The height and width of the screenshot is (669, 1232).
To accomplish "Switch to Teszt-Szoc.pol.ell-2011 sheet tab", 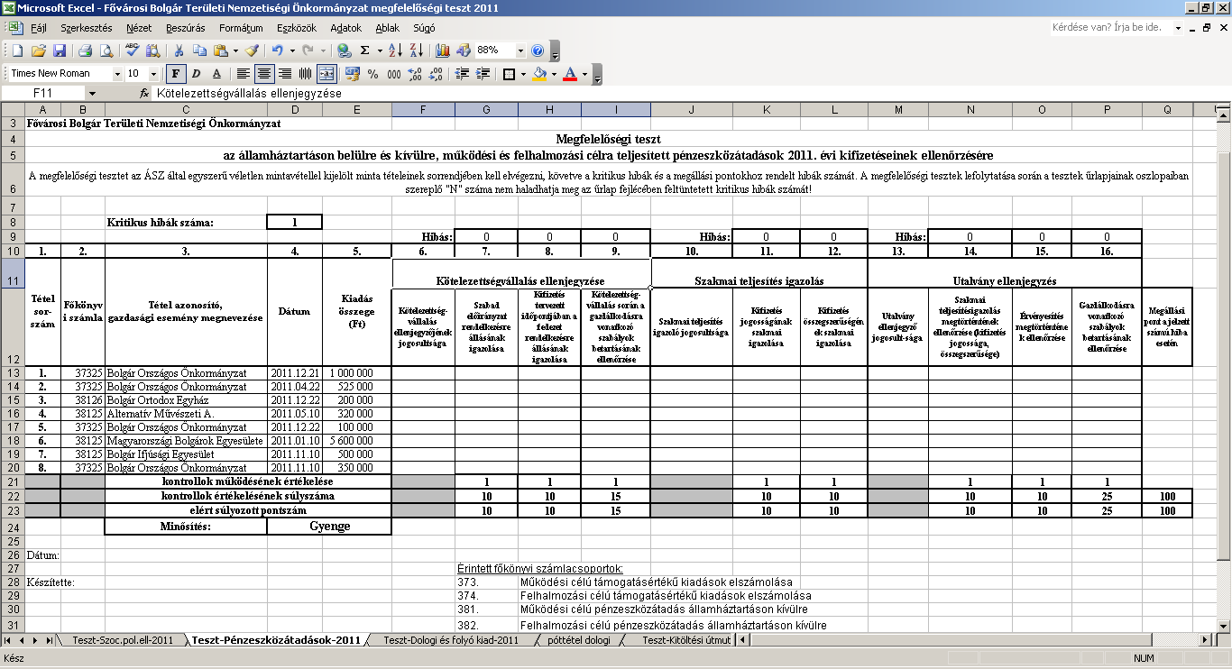I will [123, 640].
